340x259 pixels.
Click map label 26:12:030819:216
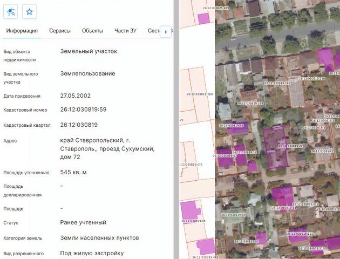[311, 78]
